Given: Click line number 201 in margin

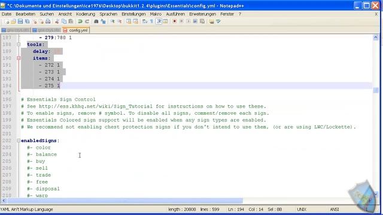Looking at the screenshot, I should (x=7, y=134).
